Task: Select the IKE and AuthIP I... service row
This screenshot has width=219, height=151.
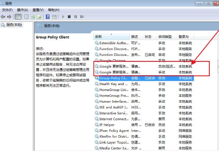Action: click(x=144, y=107)
